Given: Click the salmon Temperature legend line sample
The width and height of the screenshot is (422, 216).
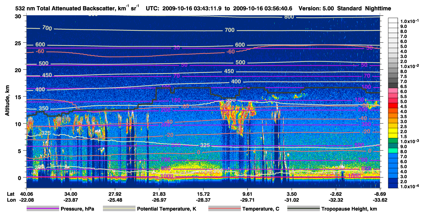Looking at the screenshot, I should [224, 209].
